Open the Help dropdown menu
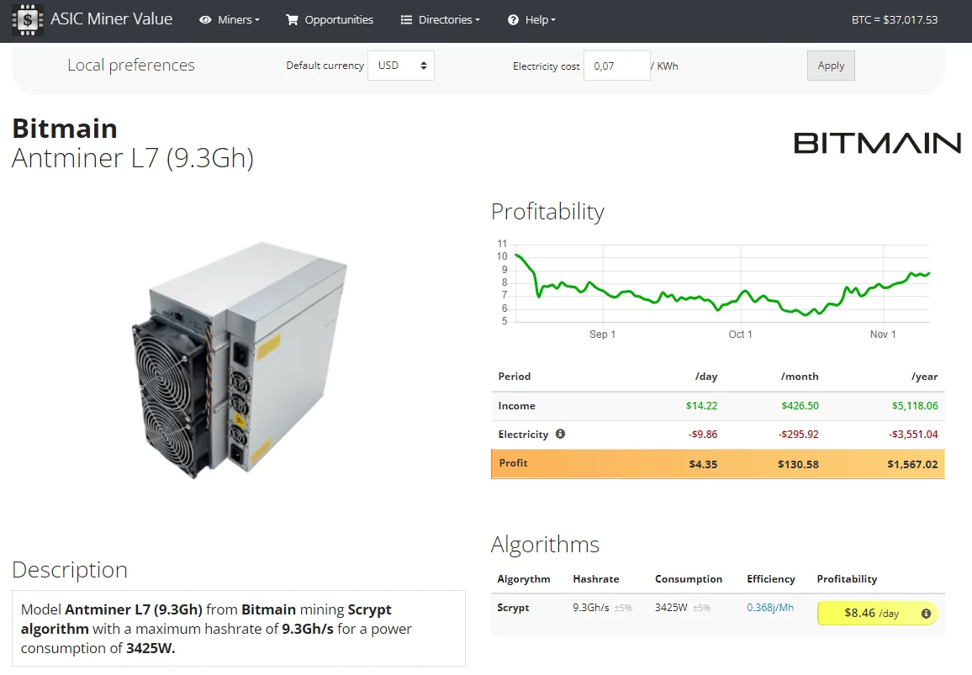The image size is (972, 675). click(x=536, y=19)
